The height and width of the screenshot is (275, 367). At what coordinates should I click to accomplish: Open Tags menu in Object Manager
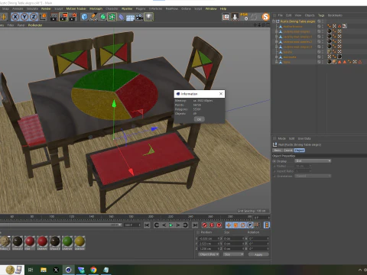pos(321,15)
